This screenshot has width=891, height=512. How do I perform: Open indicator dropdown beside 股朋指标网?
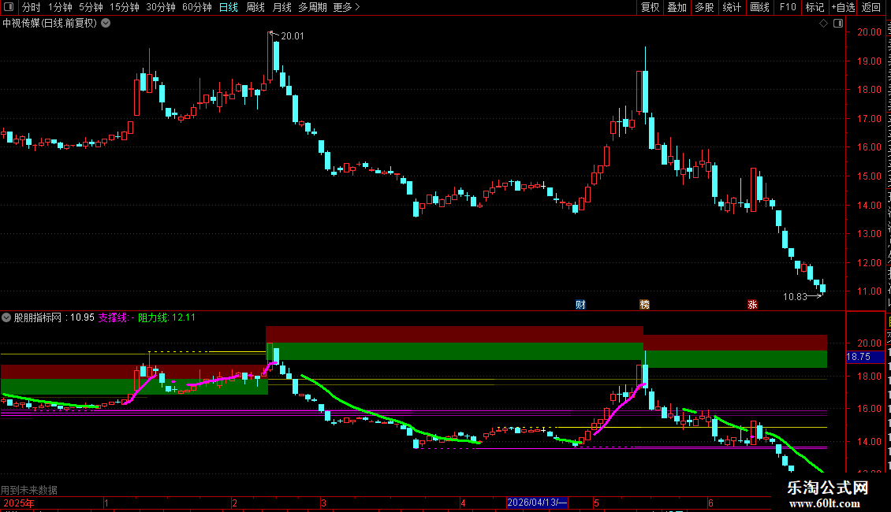(6, 317)
